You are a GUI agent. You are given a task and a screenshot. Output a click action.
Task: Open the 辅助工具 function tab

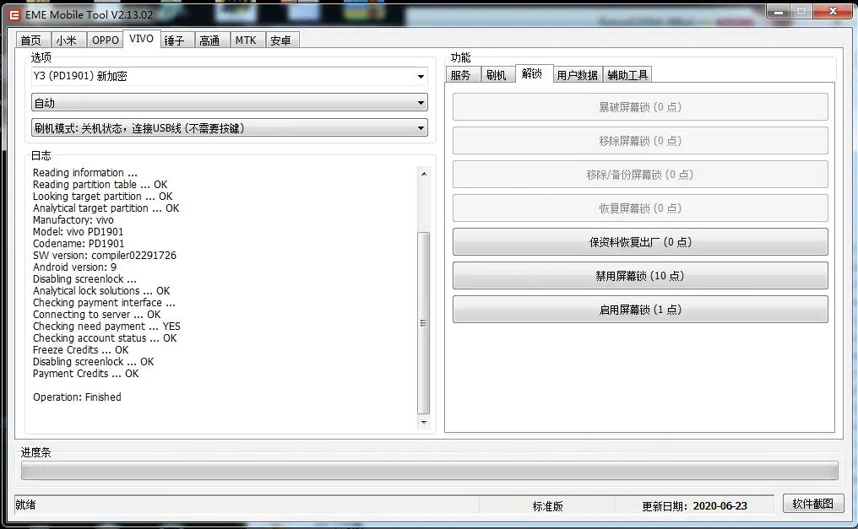627,75
